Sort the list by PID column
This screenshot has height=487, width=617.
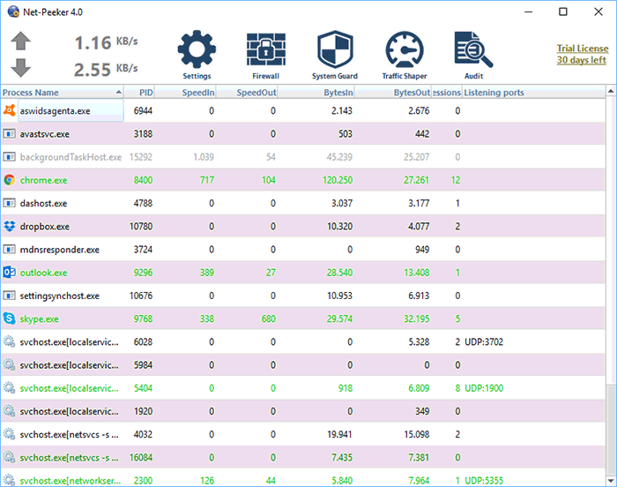139,93
